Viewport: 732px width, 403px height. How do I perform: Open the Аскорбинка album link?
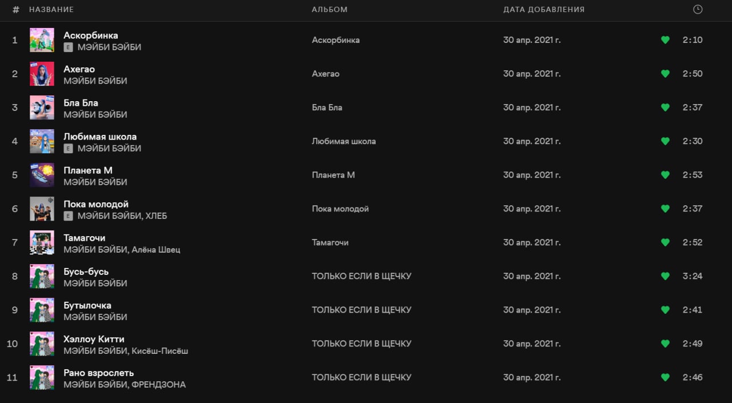coord(336,40)
